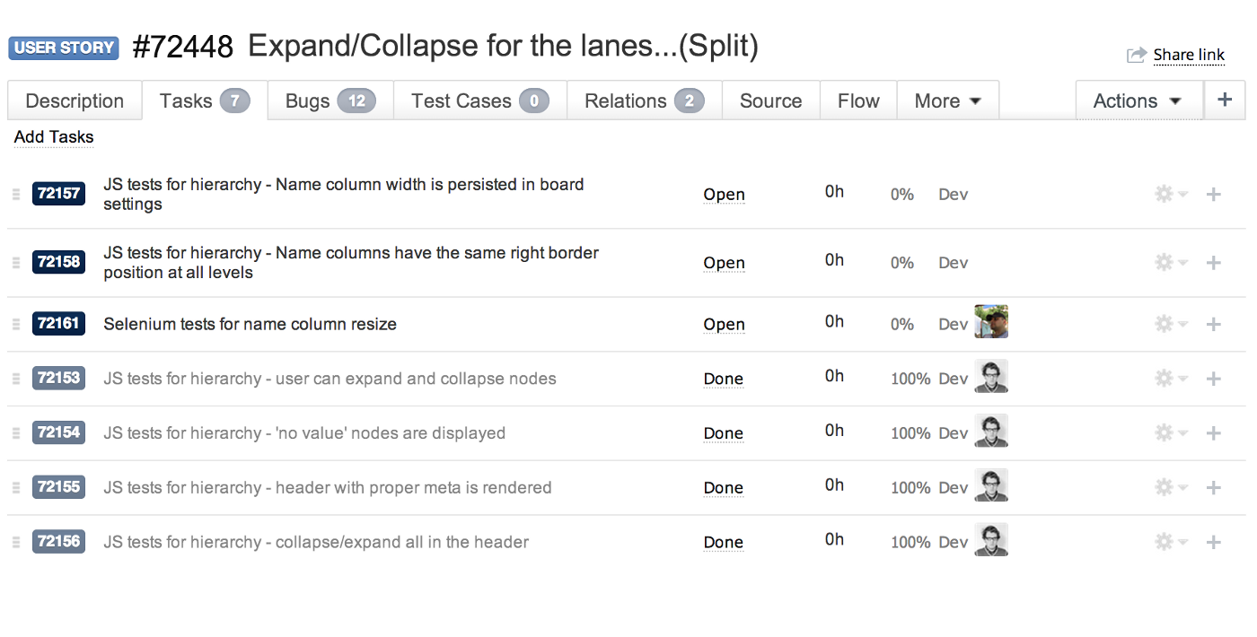Image resolution: width=1257 pixels, height=637 pixels.
Task: Select the Description tab
Action: point(75,101)
